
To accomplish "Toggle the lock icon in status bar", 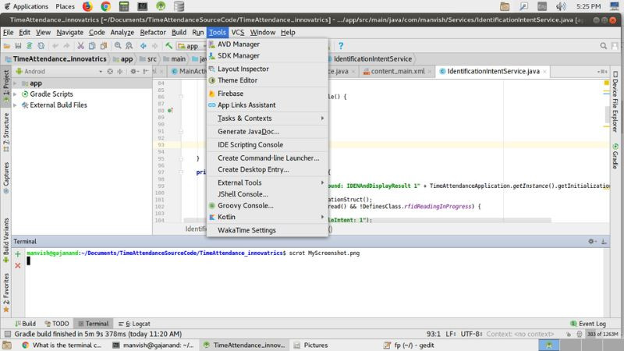I will point(569,334).
